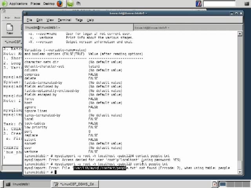Click the 'latin1' value text

coord(94,66)
